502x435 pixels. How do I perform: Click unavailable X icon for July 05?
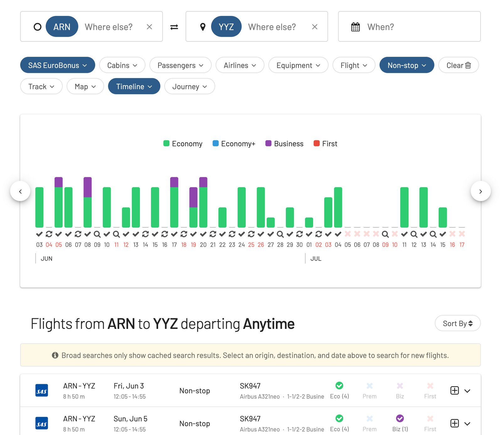(348, 234)
